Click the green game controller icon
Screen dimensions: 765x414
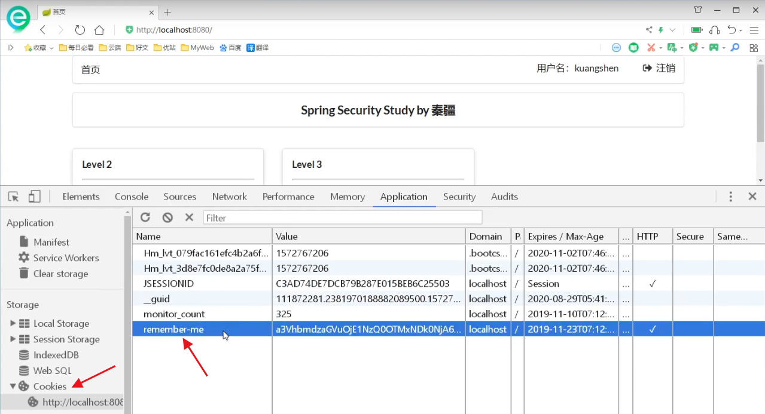coord(714,48)
